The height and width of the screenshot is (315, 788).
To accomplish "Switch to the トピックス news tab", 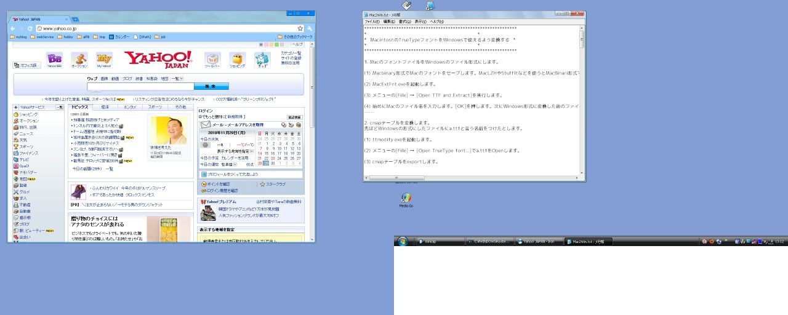I will tap(81, 107).
